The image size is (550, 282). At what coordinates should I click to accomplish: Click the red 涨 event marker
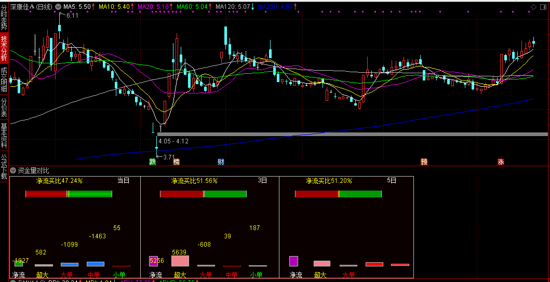click(x=501, y=162)
